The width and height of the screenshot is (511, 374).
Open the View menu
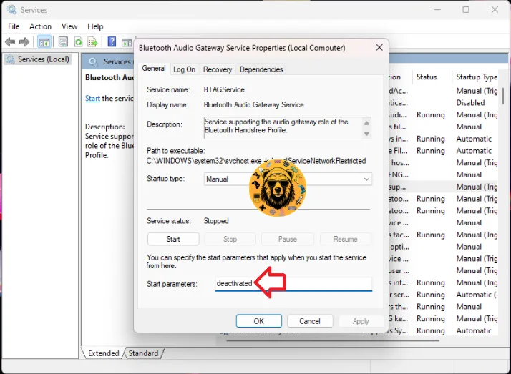click(69, 26)
